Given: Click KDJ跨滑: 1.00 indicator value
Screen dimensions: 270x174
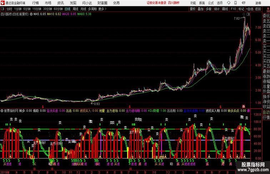Looking at the screenshot, I should [x=157, y=111].
